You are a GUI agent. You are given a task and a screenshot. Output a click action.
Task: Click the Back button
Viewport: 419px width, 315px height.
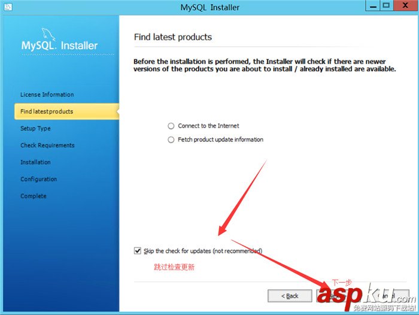click(290, 296)
